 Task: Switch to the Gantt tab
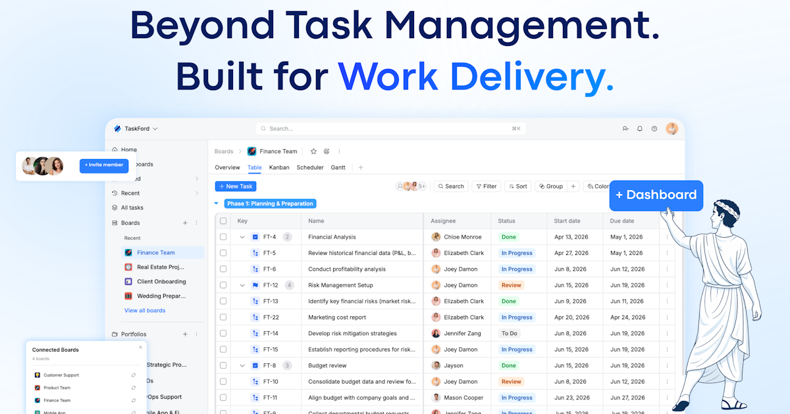tap(338, 168)
